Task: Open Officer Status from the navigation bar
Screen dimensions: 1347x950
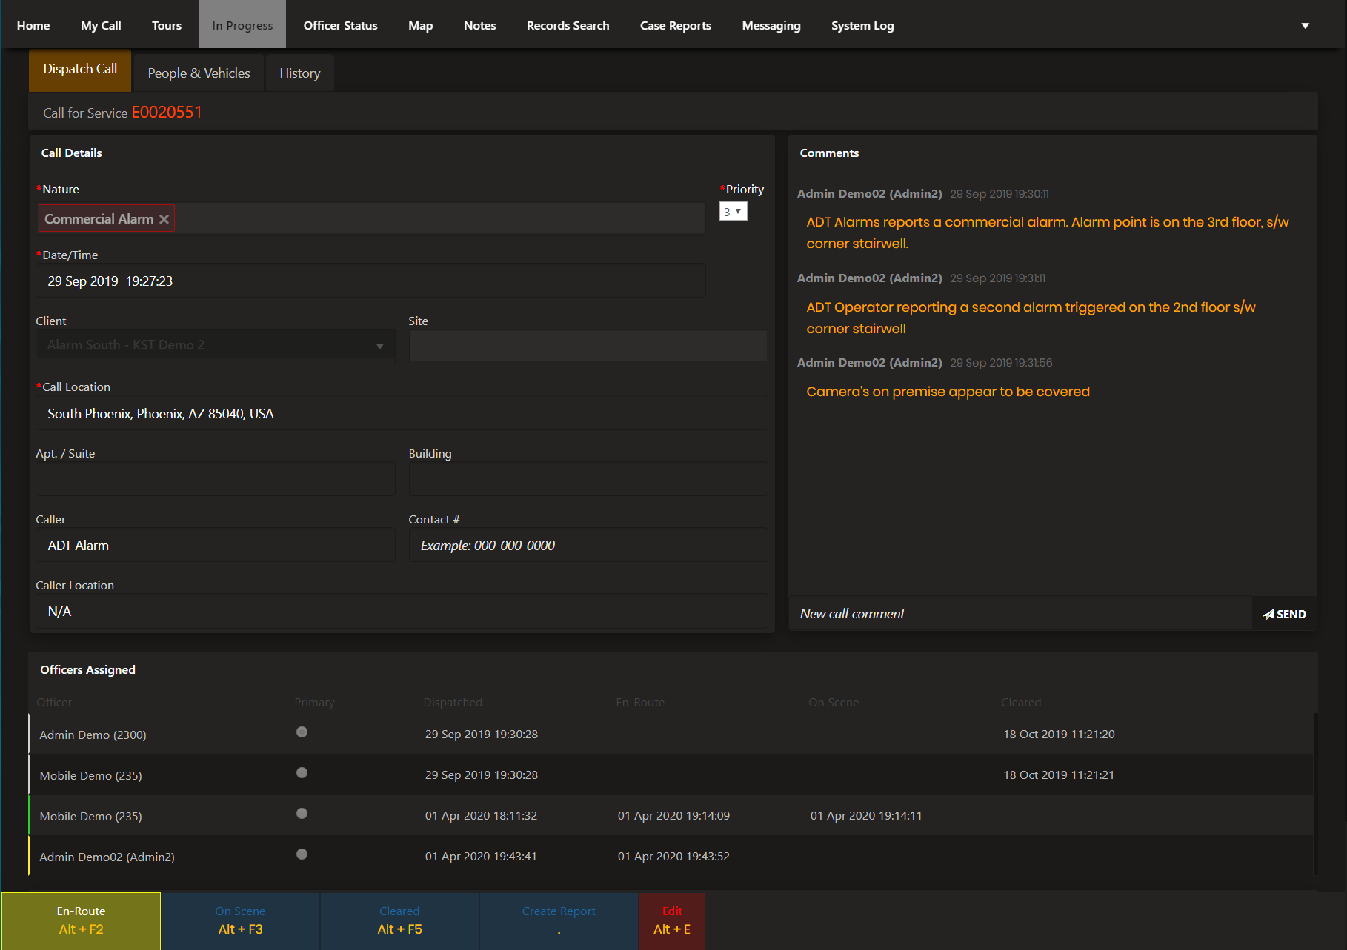Action: pyautogui.click(x=340, y=26)
